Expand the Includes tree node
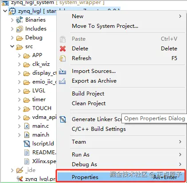The height and width of the screenshot is (183, 187). tap(12, 29)
